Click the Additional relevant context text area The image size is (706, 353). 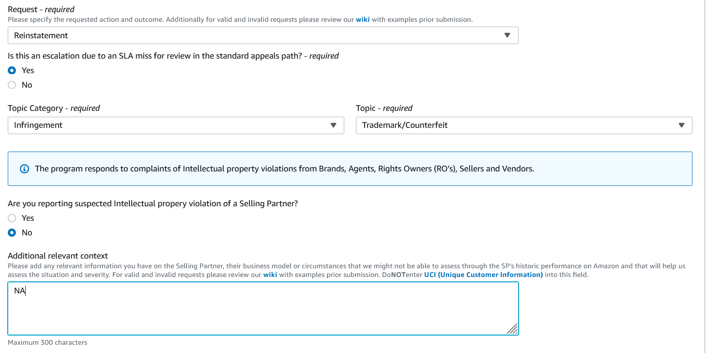(263, 308)
